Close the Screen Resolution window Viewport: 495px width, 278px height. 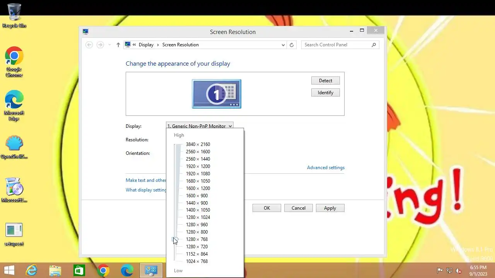[x=376, y=31]
